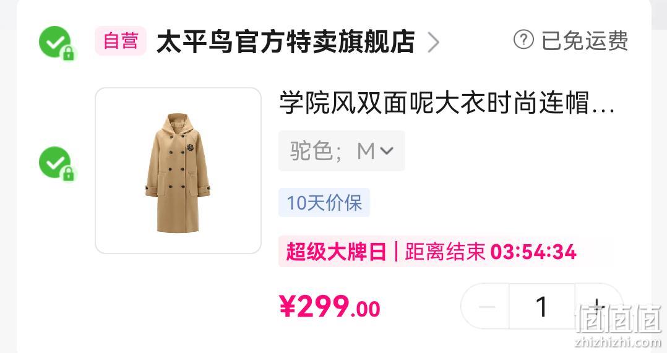The image size is (667, 353).
Task: Increase quantity with the plus button
Action: point(598,306)
